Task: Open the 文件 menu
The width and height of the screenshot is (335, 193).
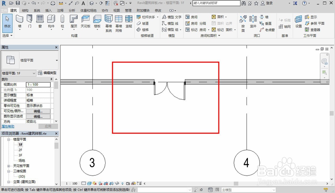Action: [x=4, y=10]
